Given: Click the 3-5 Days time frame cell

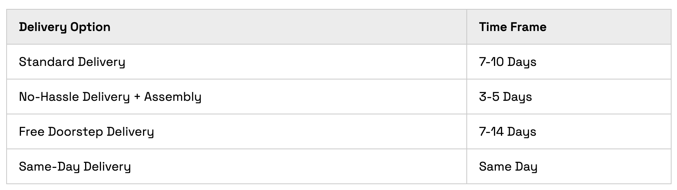Looking at the screenshot, I should 505,97.
